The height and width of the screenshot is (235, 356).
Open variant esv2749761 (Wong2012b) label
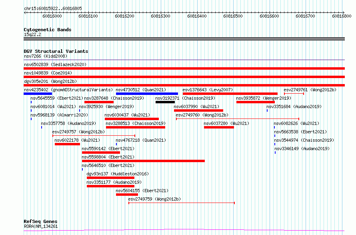point(310,90)
